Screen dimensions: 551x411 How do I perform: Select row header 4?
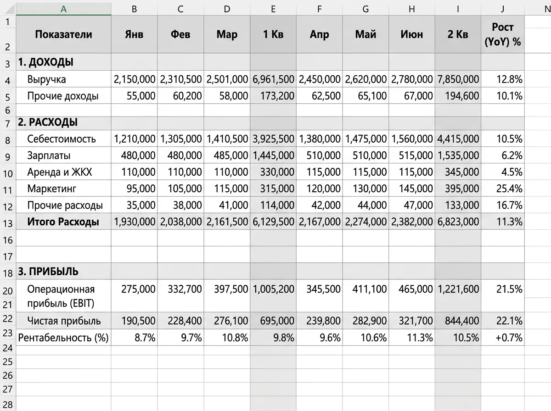click(x=8, y=79)
